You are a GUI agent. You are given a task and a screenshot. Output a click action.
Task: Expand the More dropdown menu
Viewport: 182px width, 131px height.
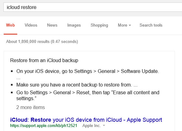[x=124, y=25]
